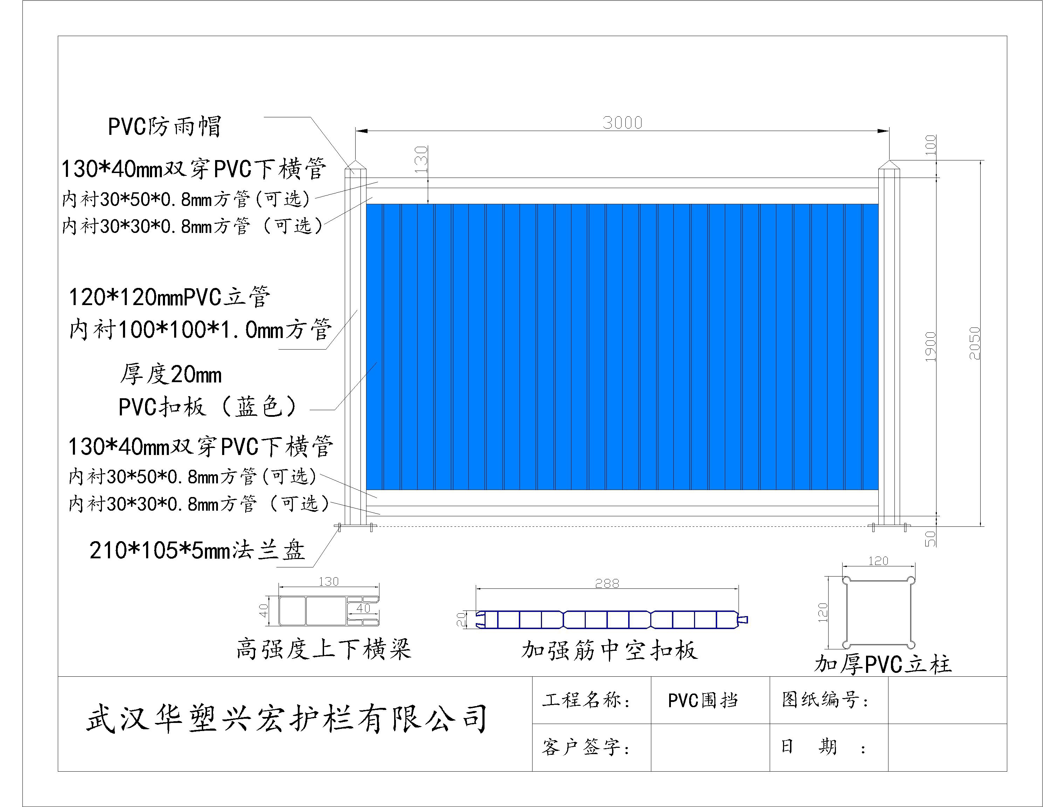
Task: Click the '图纸编号:' cell
Action: coord(829,700)
